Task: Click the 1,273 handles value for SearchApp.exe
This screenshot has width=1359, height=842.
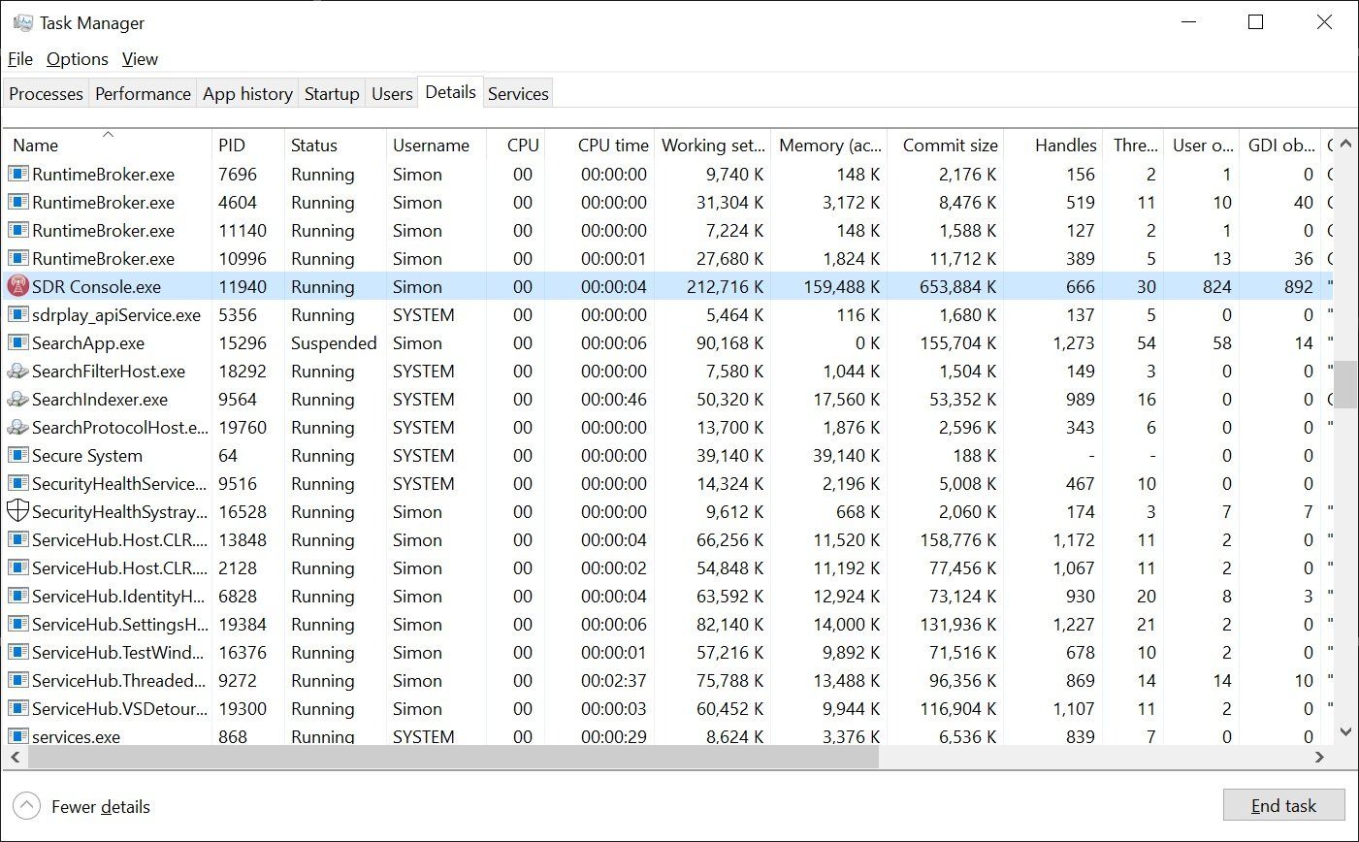Action: click(1074, 343)
